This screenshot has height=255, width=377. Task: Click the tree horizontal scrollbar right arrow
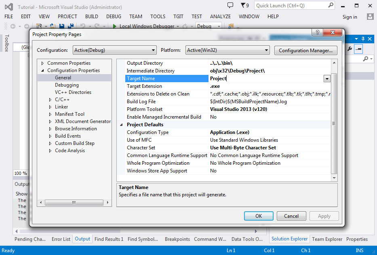point(108,202)
